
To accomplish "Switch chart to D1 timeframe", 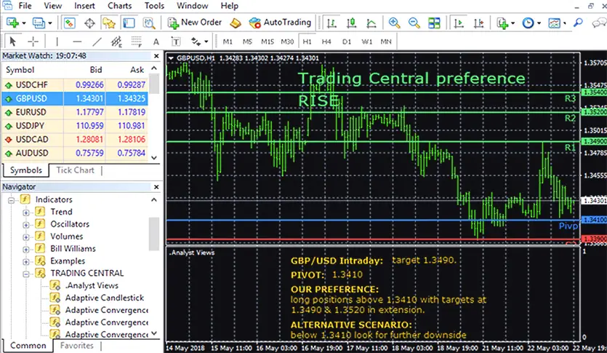I will 347,41.
